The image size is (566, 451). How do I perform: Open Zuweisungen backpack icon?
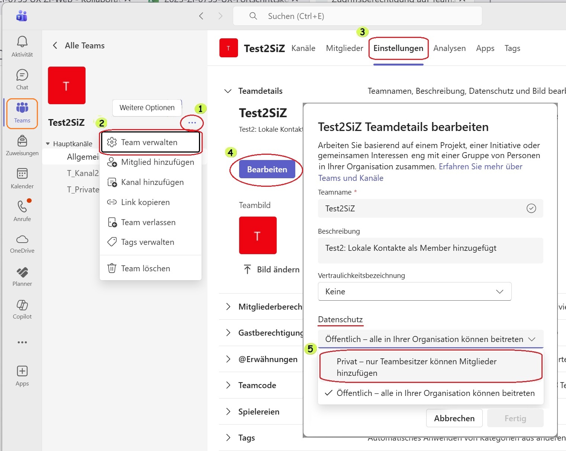tap(22, 141)
